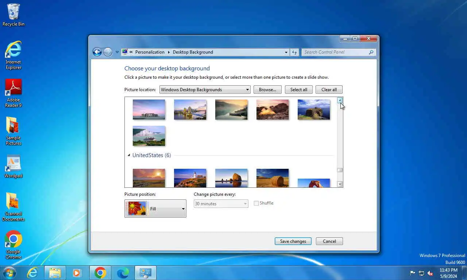Select the hay bale wallpaper thumbnail
467x280 pixels.
pyautogui.click(x=273, y=178)
